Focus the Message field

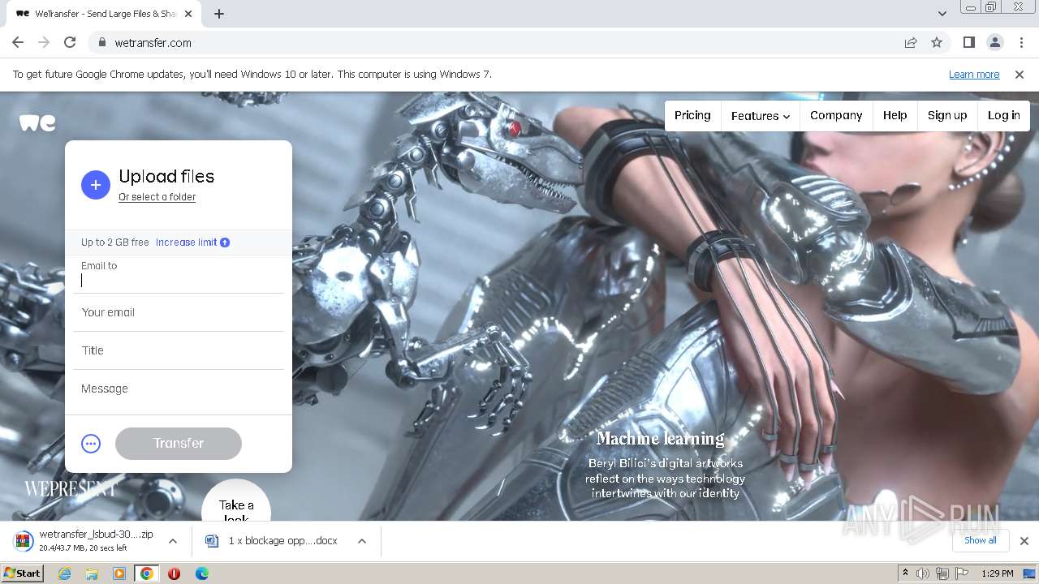coord(179,389)
